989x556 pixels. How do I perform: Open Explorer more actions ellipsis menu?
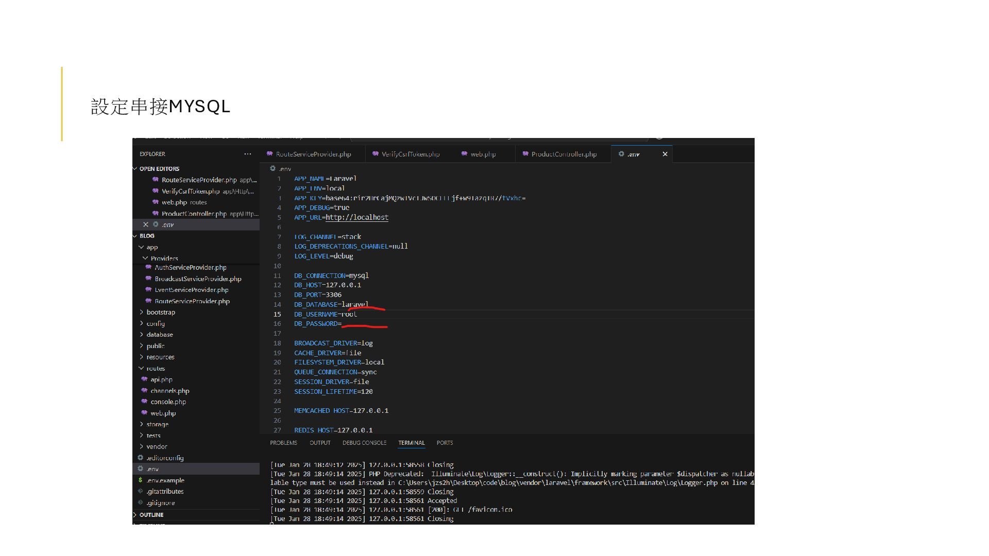coord(248,154)
